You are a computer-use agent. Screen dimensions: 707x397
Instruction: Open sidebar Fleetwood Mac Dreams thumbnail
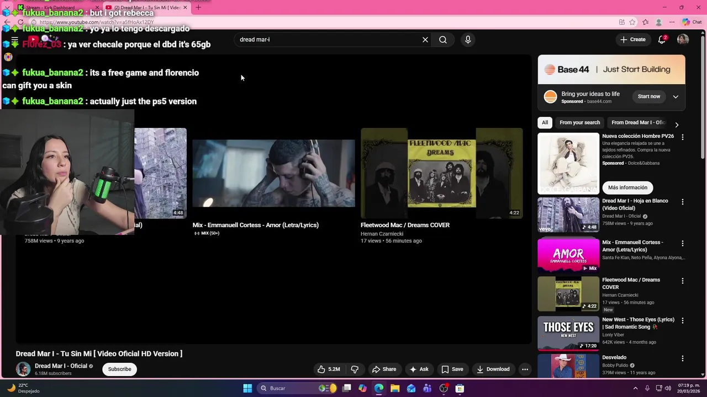coord(568,294)
